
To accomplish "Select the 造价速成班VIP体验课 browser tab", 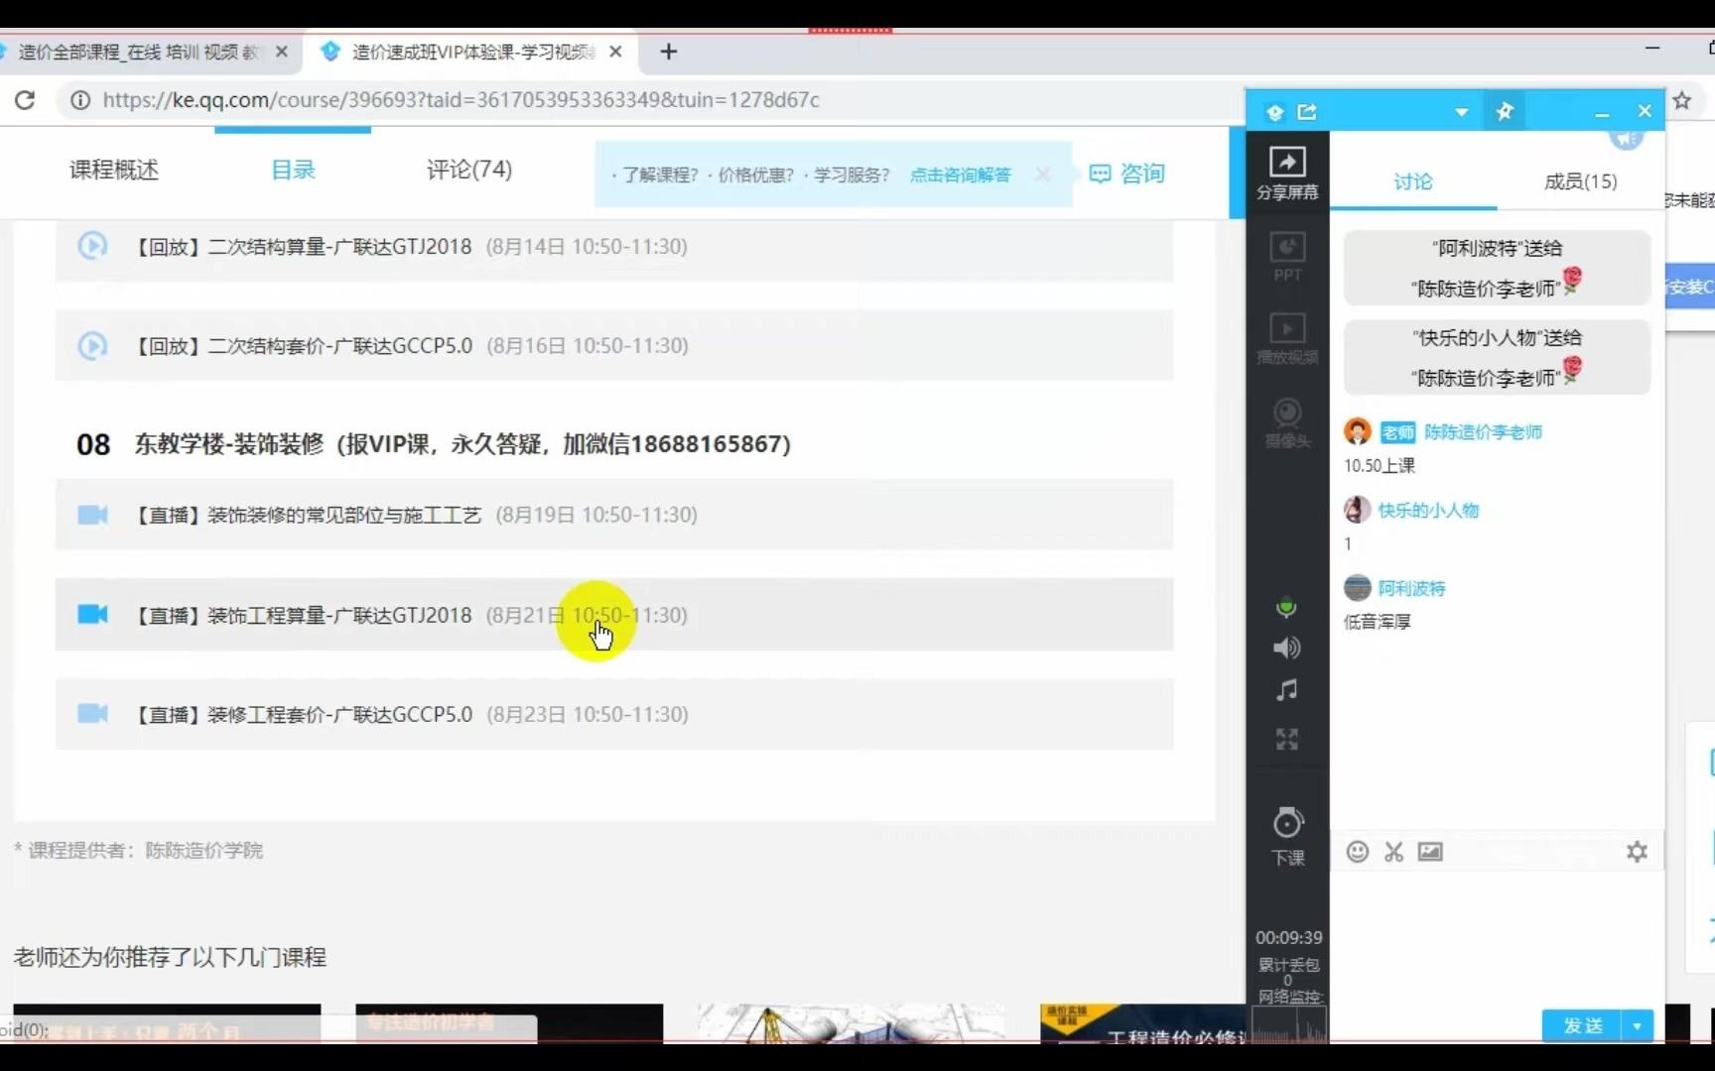I will [471, 52].
